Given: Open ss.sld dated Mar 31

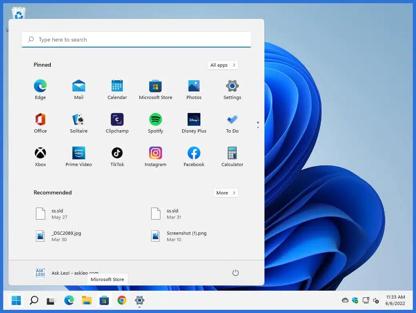Looking at the screenshot, I should coord(167,214).
